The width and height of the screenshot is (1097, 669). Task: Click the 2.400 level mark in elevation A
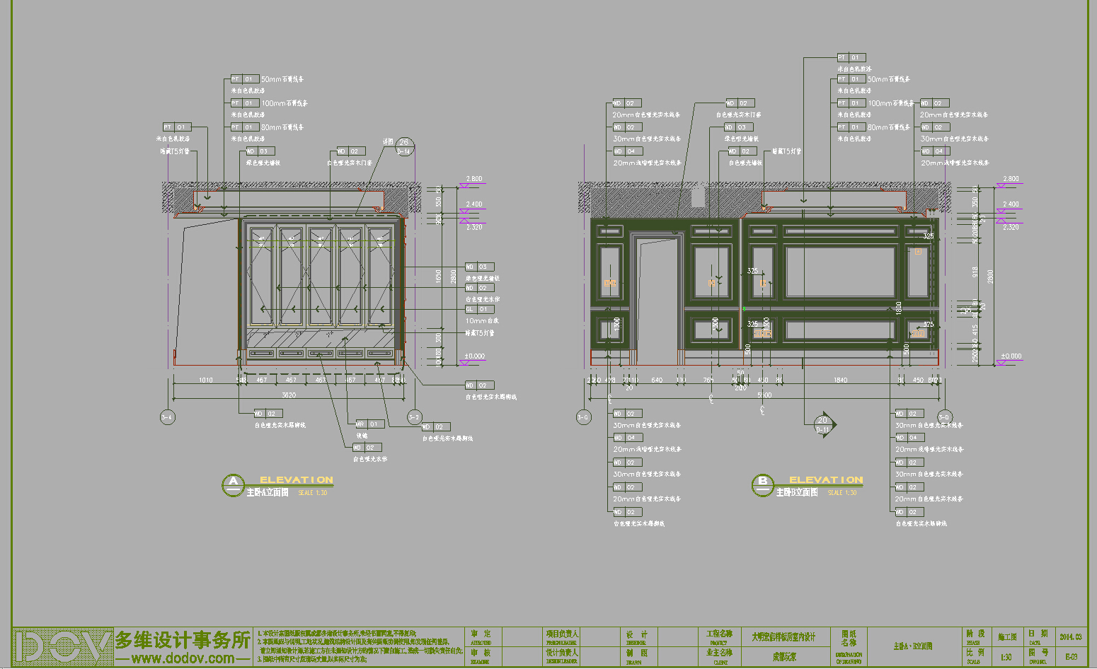pyautogui.click(x=473, y=204)
